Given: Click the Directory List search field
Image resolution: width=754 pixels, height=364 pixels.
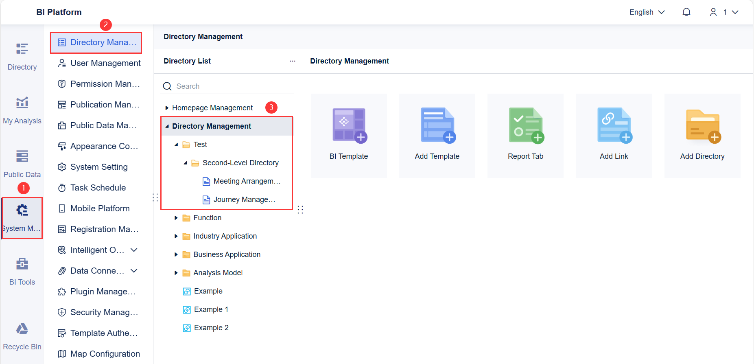Looking at the screenshot, I should 227,86.
